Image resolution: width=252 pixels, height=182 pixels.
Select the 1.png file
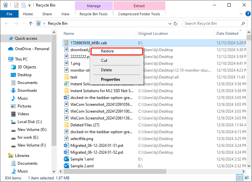coord(75,63)
